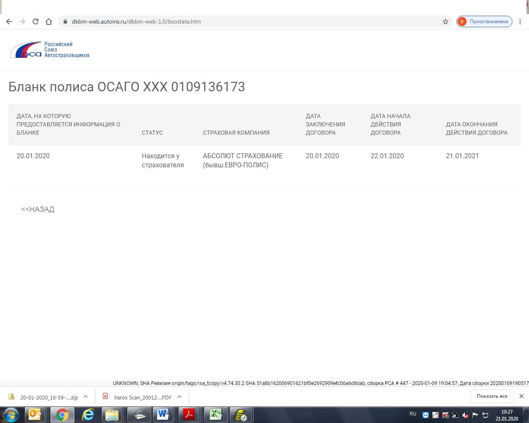Screen dimensions: 529x423
Task: Open Adobe Acrobat from the taskbar
Action: pos(190,414)
